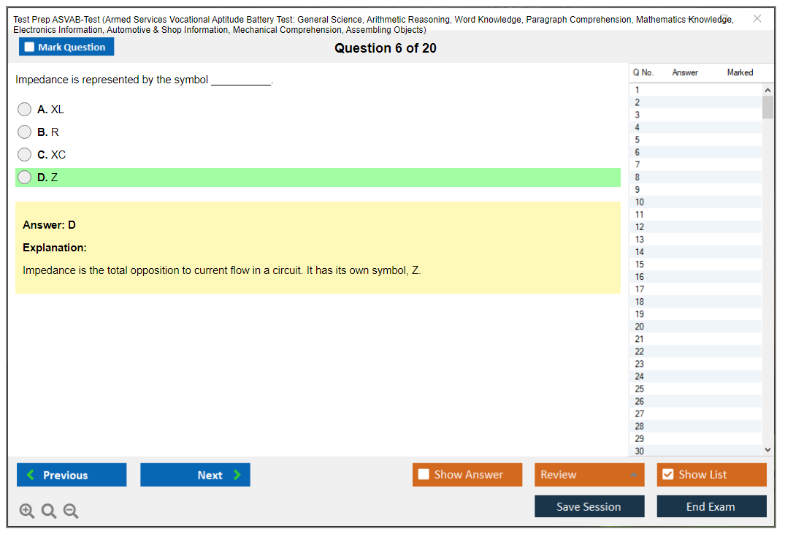Enable the Show Answer checkbox

pos(424,475)
